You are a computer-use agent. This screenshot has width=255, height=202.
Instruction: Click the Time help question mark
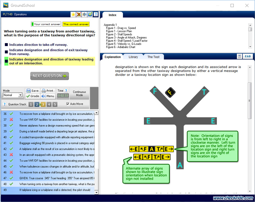pos(66,91)
